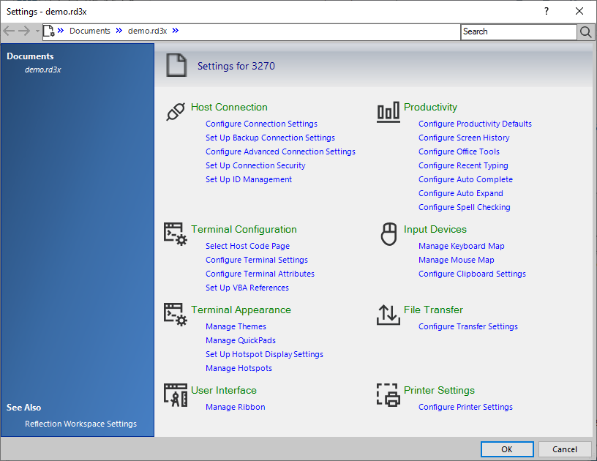Open Manage QuickPads
This screenshot has height=461, width=597.
241,340
